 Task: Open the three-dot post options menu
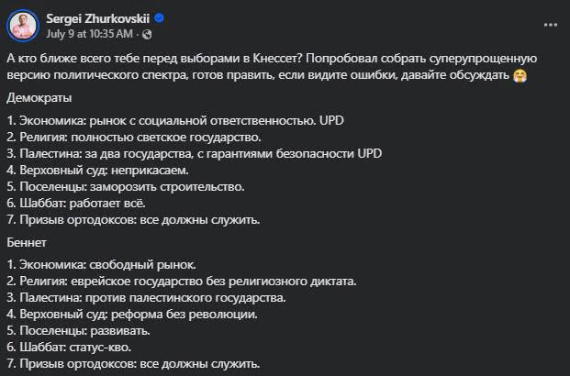tap(551, 25)
